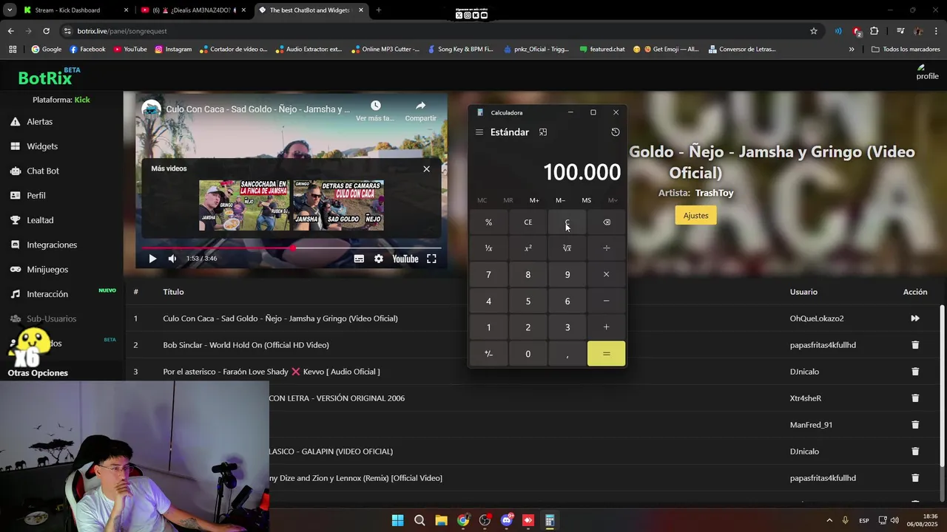Screen dimensions: 947x532
Task: Click division key on calculator
Action: 607,248
